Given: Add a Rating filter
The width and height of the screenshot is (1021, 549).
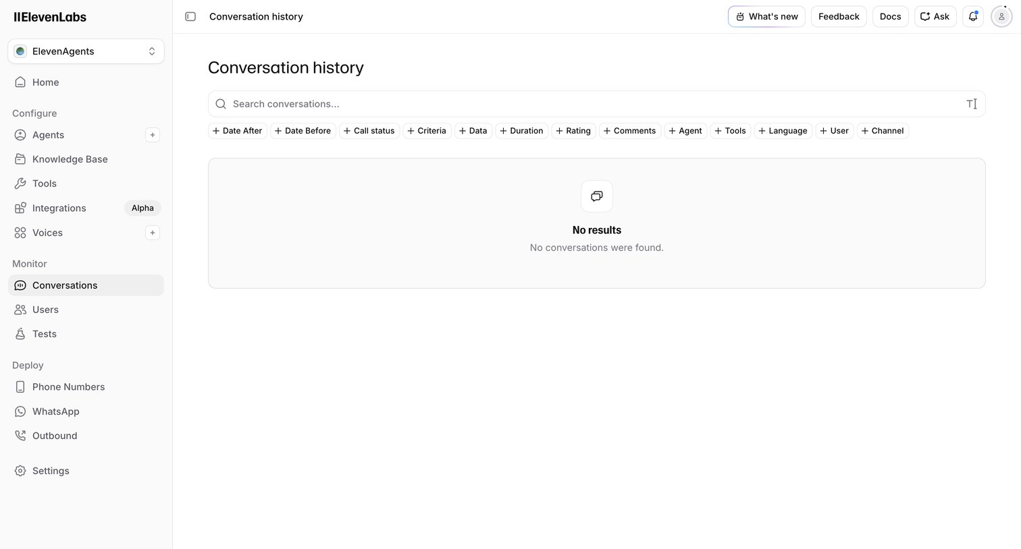Looking at the screenshot, I should click(573, 131).
